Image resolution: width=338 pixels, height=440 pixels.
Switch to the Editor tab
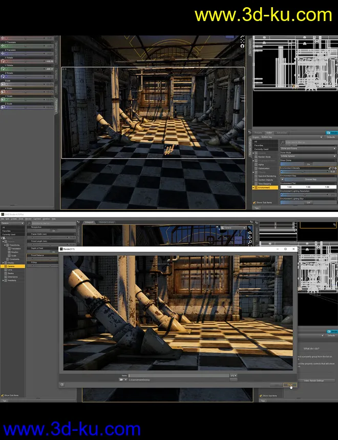coord(269,132)
